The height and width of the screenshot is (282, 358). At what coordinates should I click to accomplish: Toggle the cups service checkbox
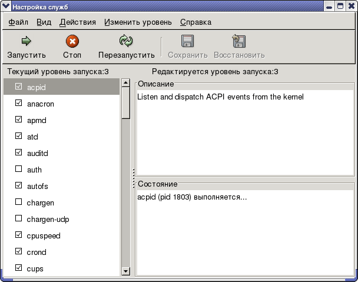[19, 268]
